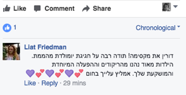Image resolution: width=186 pixels, height=95 pixels.
Task: Click the Comment speech bubble icon
Action: click(37, 9)
